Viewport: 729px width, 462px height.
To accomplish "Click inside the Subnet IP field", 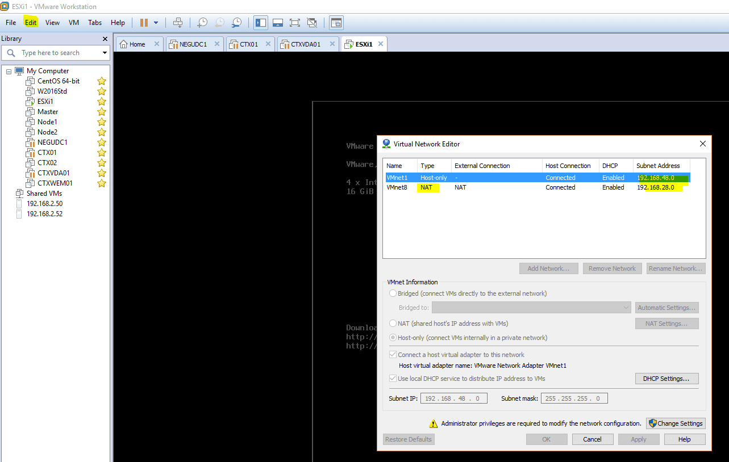I will tap(453, 398).
